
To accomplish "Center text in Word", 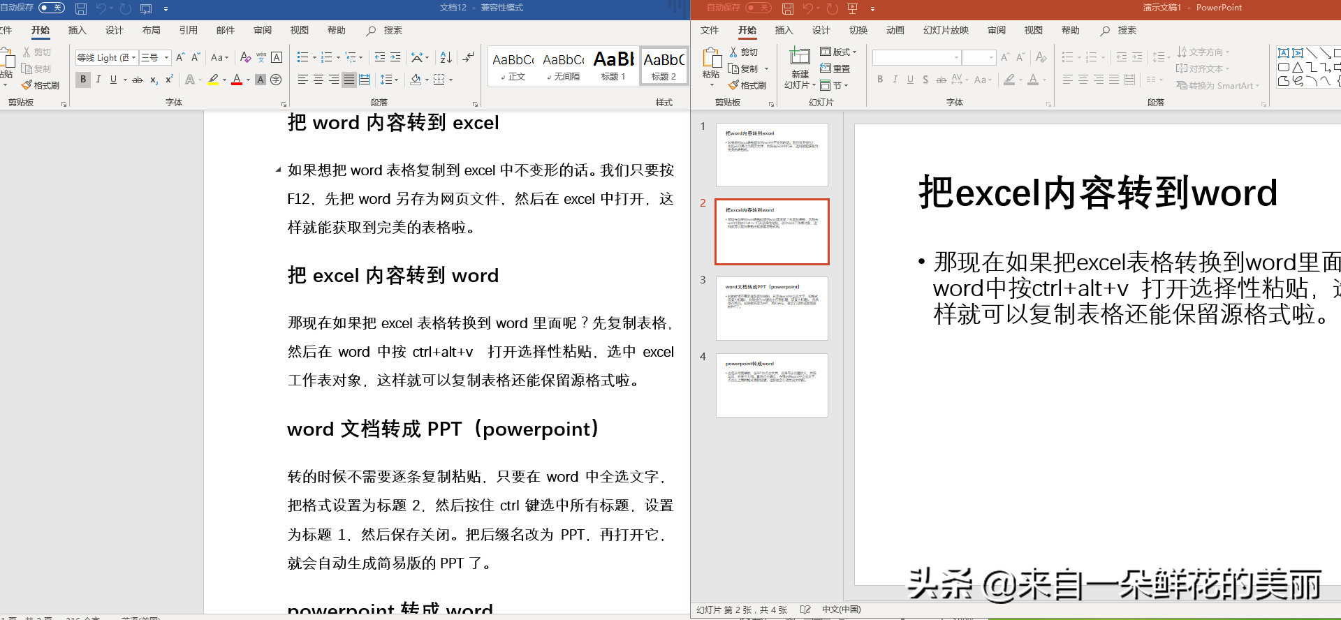I will 318,80.
